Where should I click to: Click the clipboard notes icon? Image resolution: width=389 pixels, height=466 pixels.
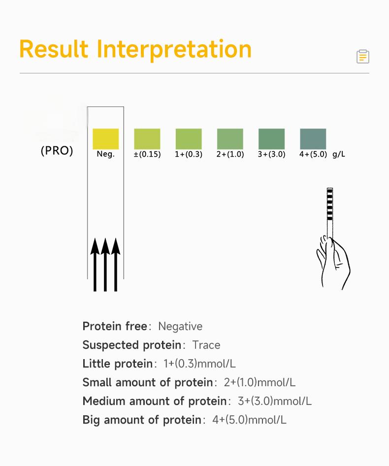[x=363, y=57]
